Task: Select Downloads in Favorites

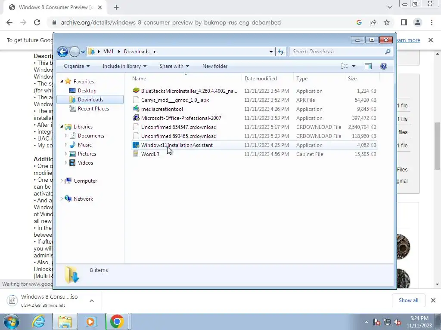Action: click(x=90, y=100)
